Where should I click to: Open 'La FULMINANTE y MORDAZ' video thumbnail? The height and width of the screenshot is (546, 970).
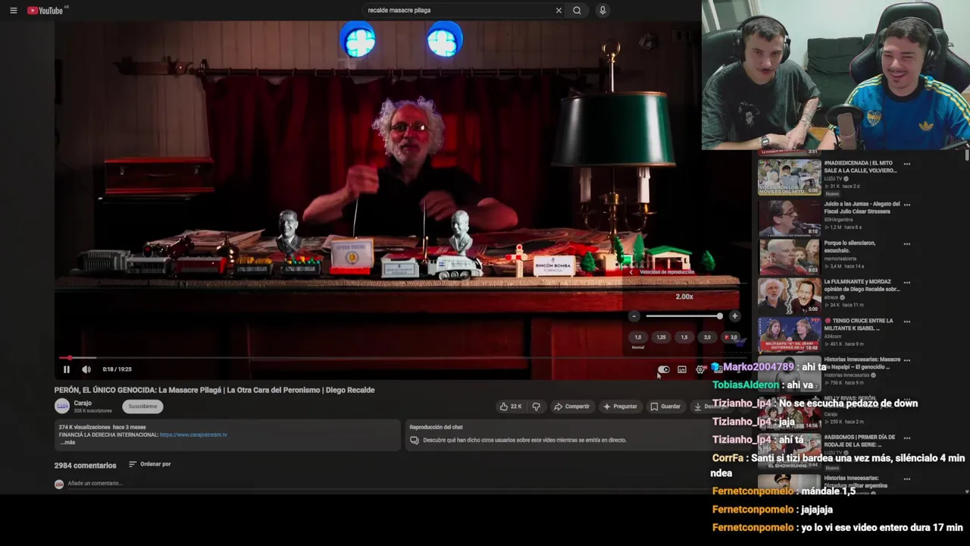click(x=789, y=297)
